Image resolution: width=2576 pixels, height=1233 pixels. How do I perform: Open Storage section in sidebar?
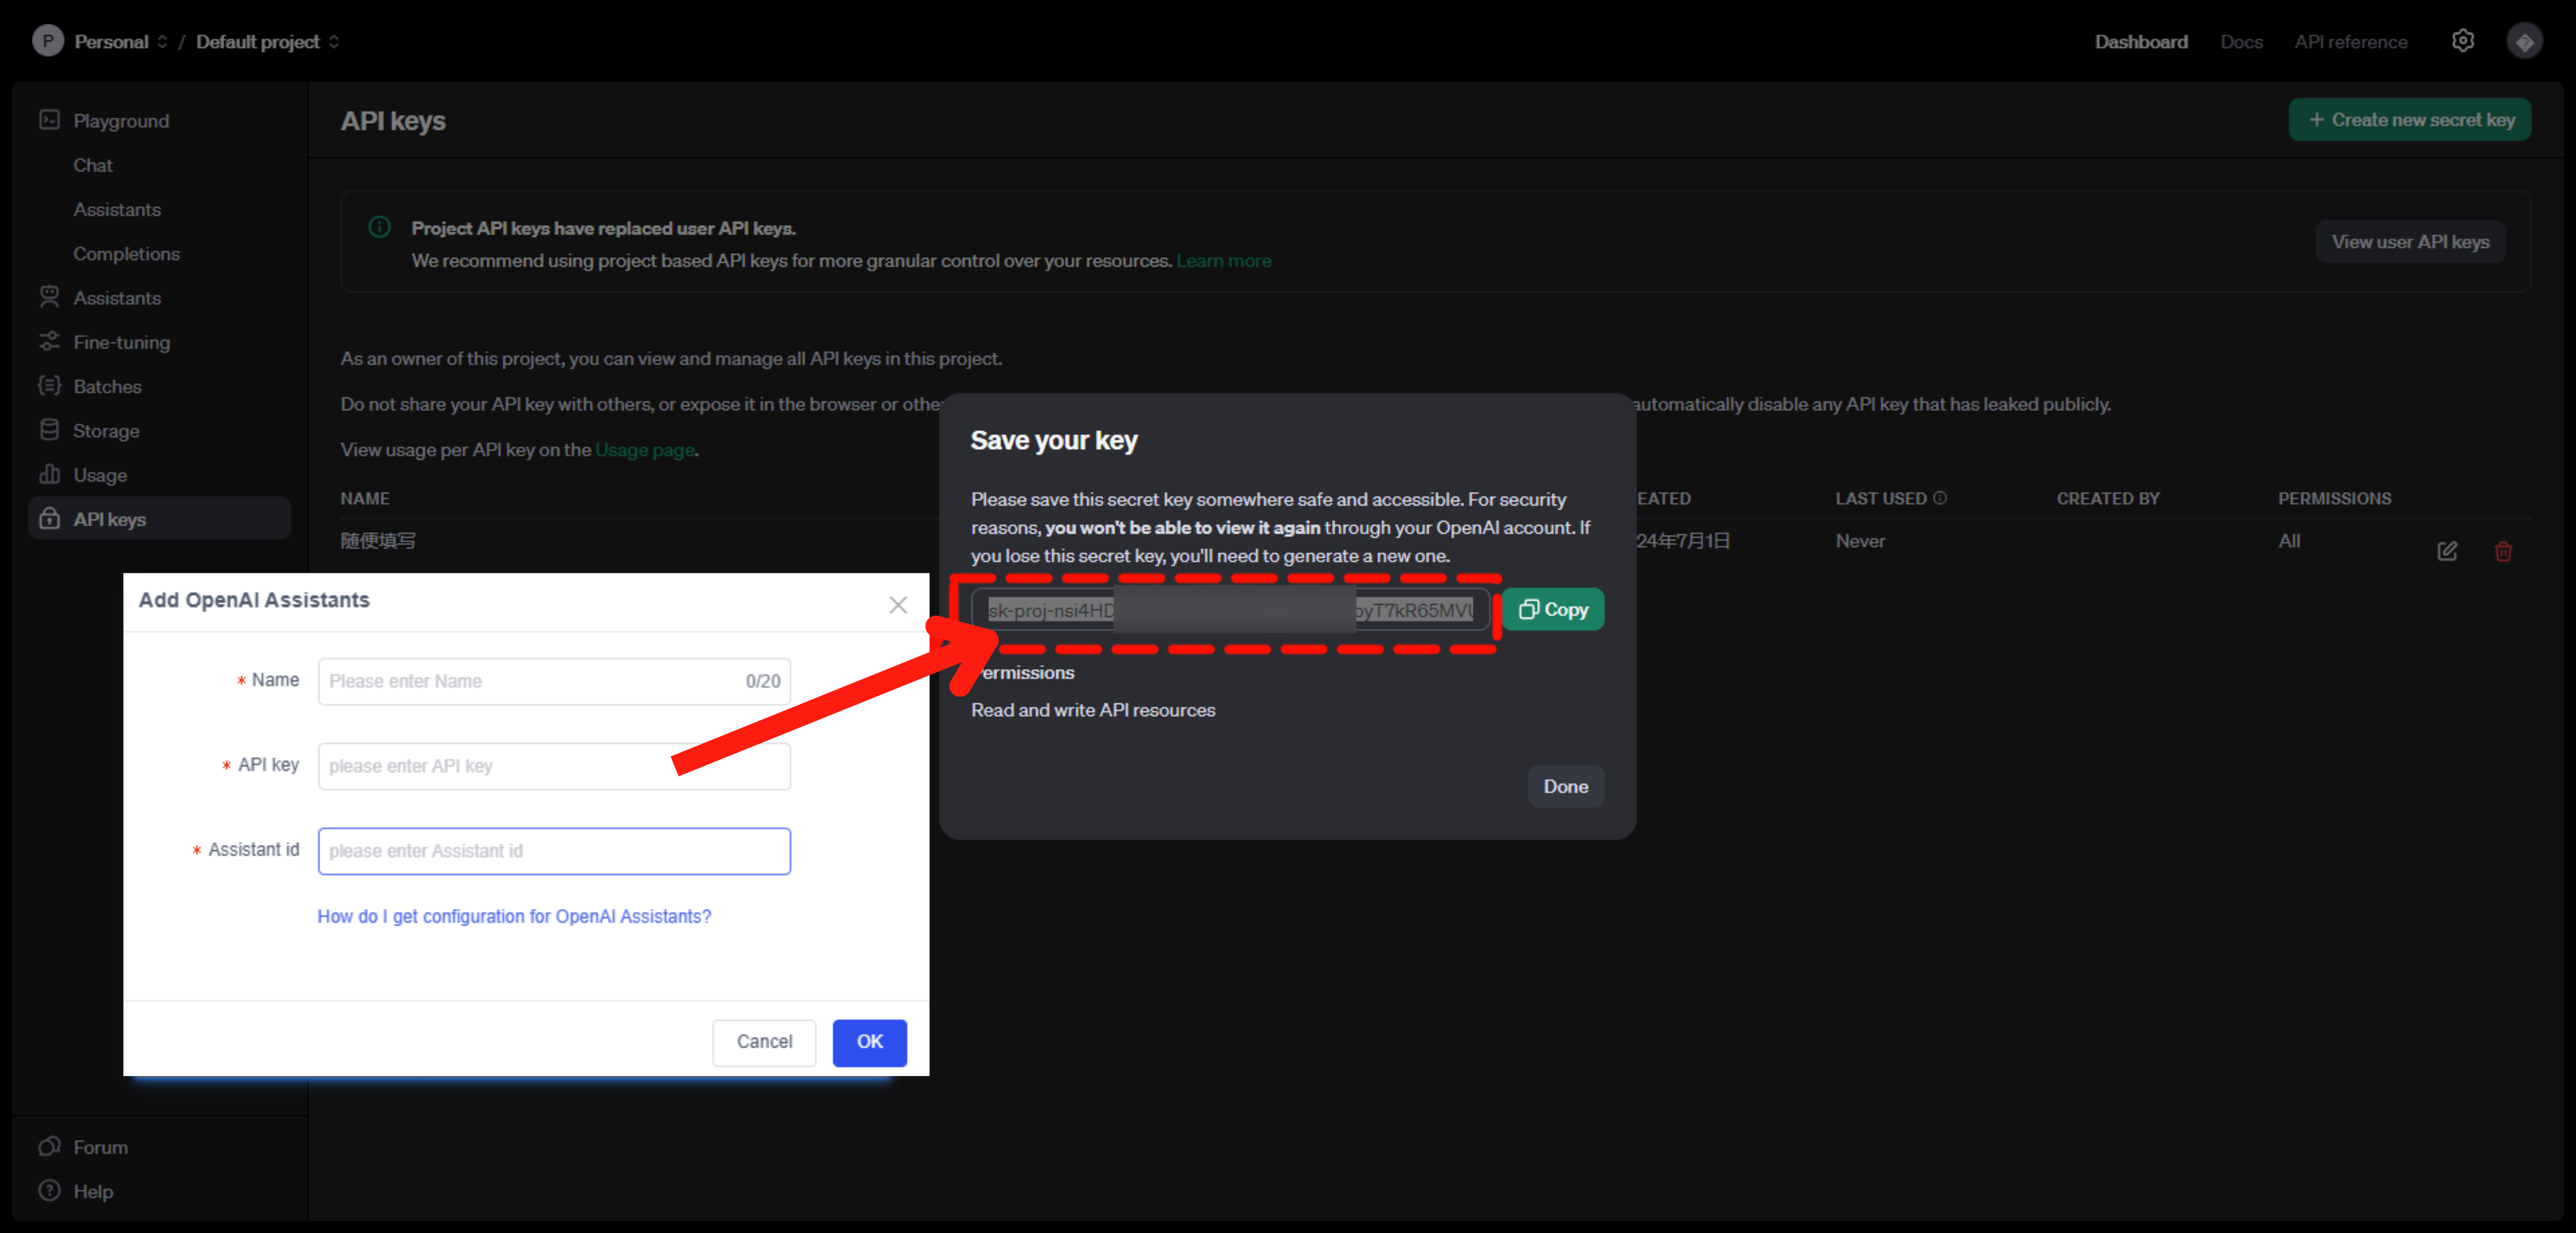(105, 431)
